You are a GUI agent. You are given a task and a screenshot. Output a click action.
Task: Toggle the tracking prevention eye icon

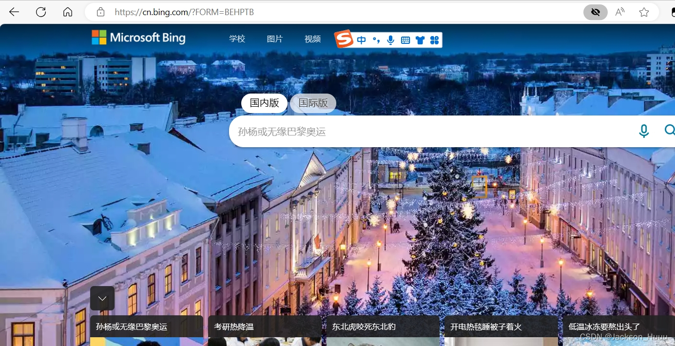pos(595,12)
